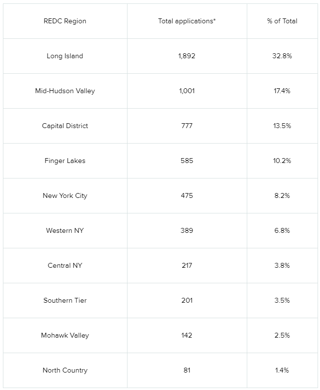Select the Western NY cell

[65, 230]
